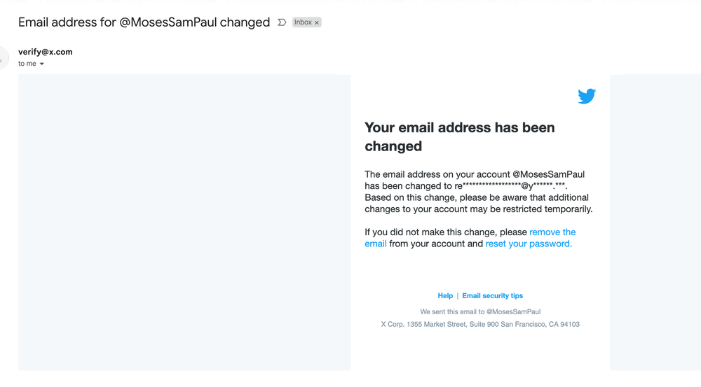Click the Twitter bird logo
The width and height of the screenshot is (701, 387).
click(587, 96)
